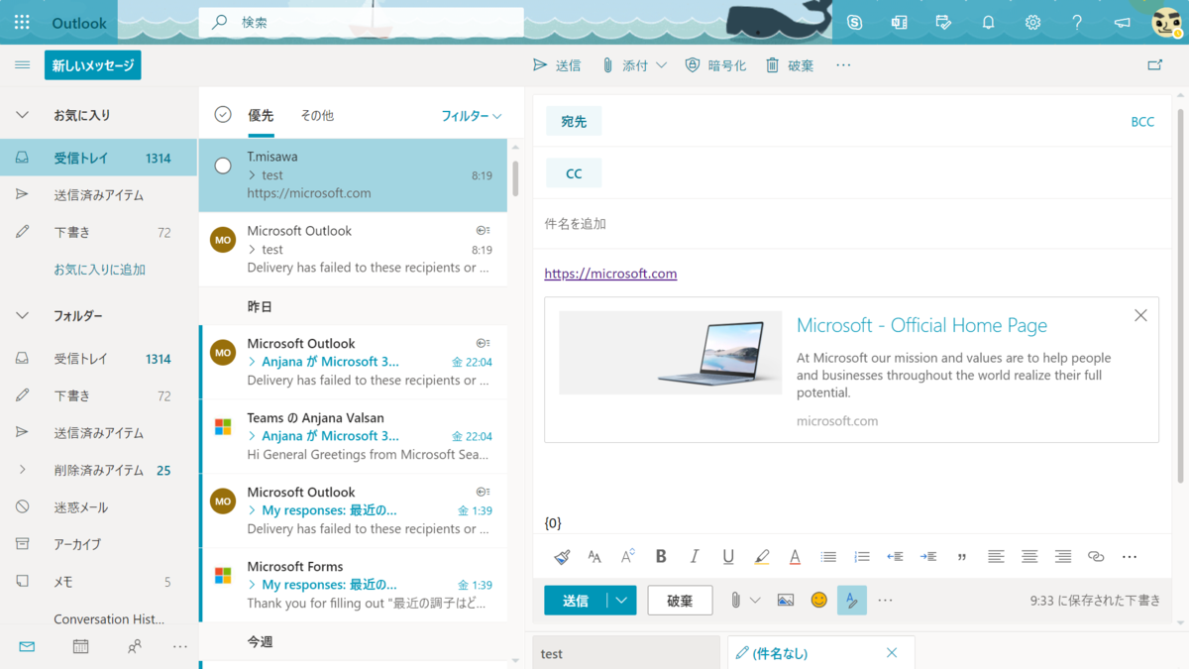Insert a numbered list
Screen dimensions: 1189x669
coord(862,557)
